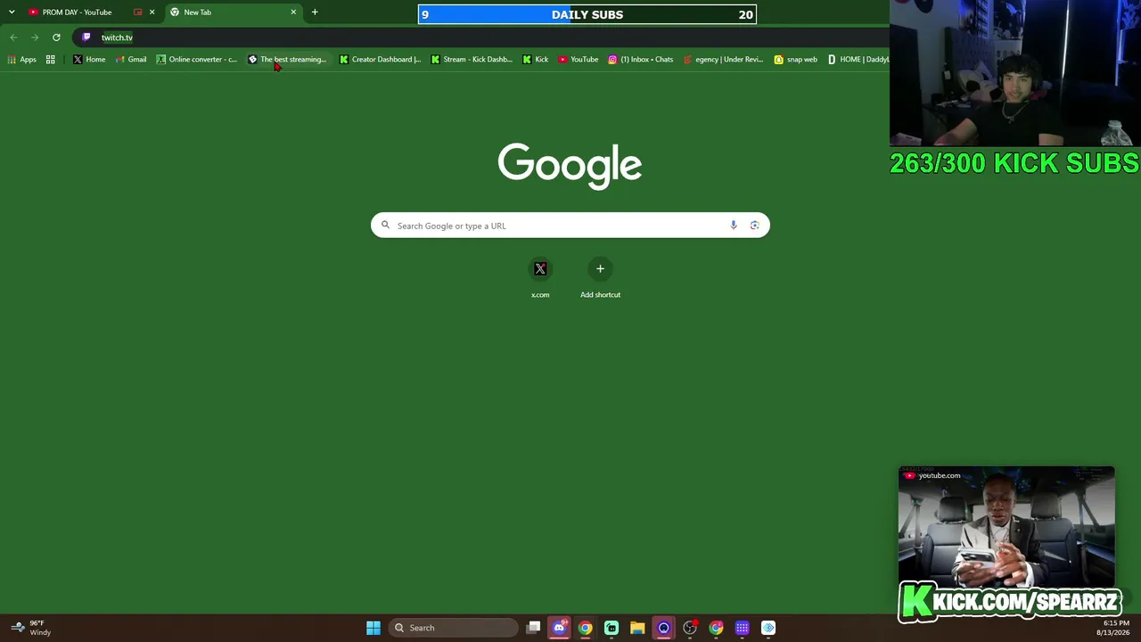Click the address bar showing twitch.tv

[481, 37]
